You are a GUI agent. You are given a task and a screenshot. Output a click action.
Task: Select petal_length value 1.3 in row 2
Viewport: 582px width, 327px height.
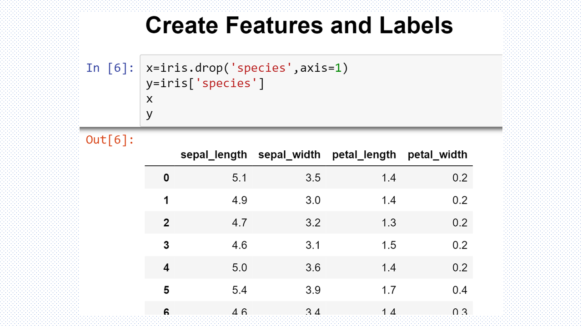pos(388,223)
